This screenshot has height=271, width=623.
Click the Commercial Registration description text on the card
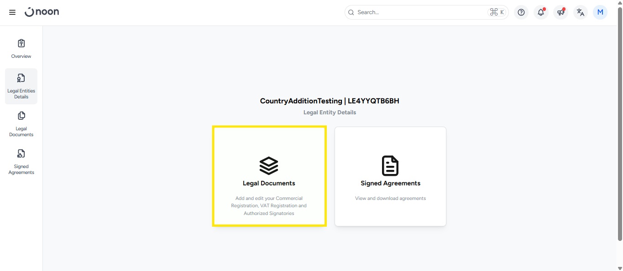point(269,206)
